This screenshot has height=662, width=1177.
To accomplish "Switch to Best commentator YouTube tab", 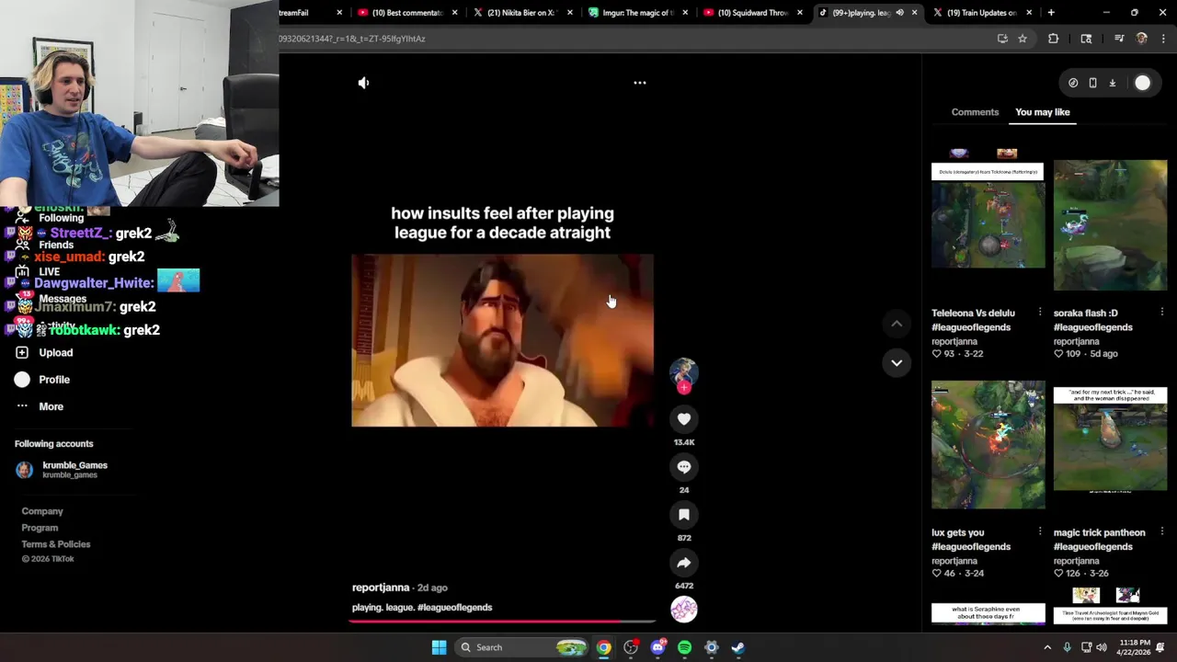I will 406,13.
